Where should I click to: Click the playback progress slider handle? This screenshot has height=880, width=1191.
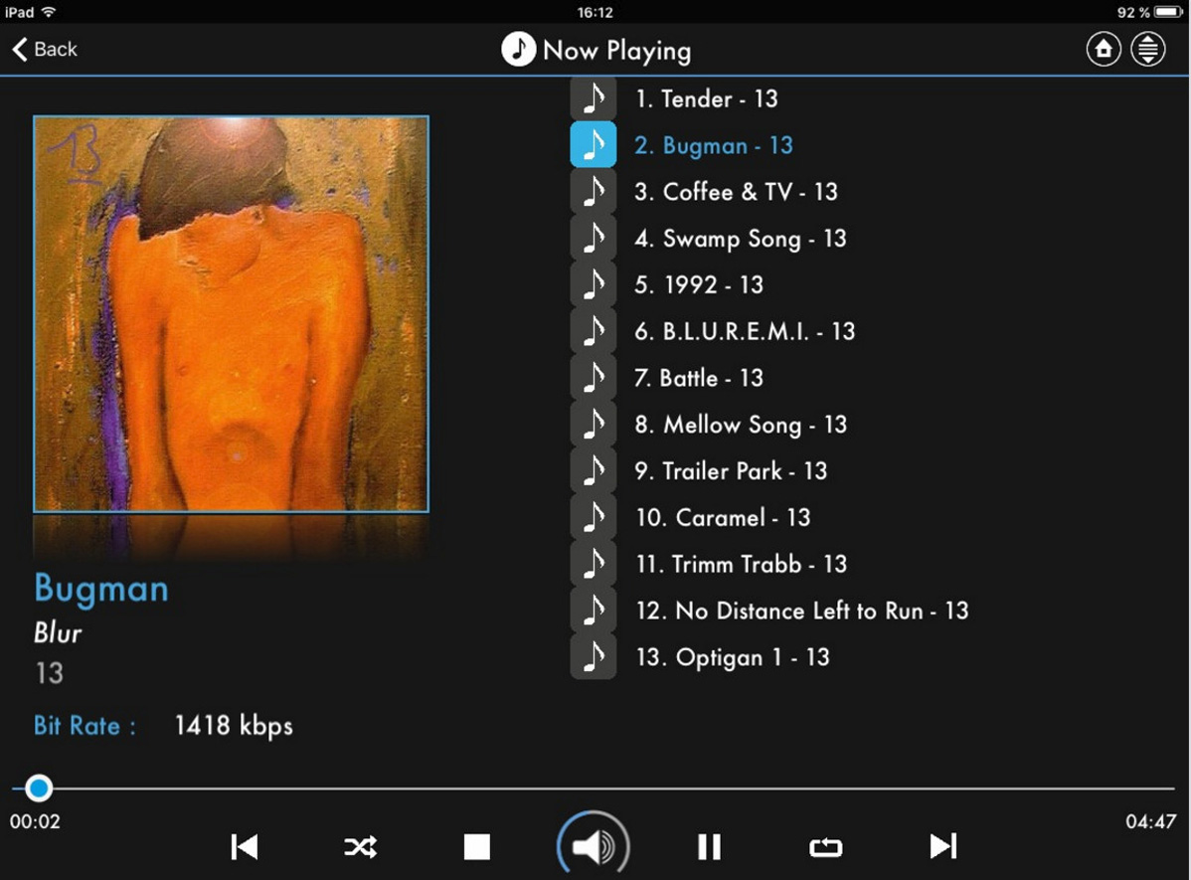39,789
